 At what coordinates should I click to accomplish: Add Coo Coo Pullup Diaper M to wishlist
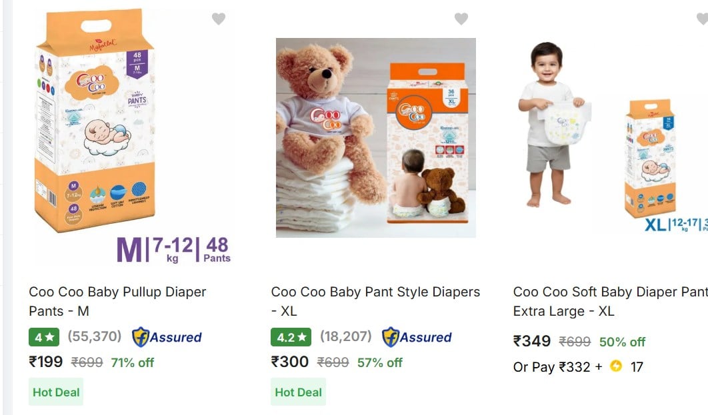(x=219, y=19)
